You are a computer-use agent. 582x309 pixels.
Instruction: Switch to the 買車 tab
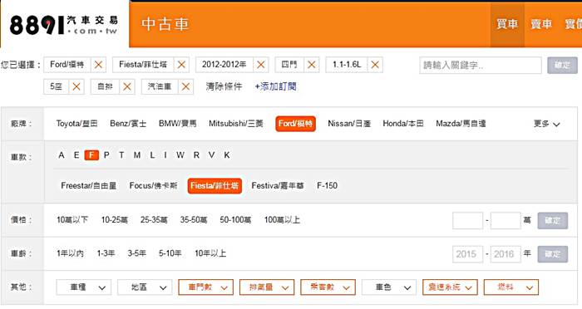507,24
